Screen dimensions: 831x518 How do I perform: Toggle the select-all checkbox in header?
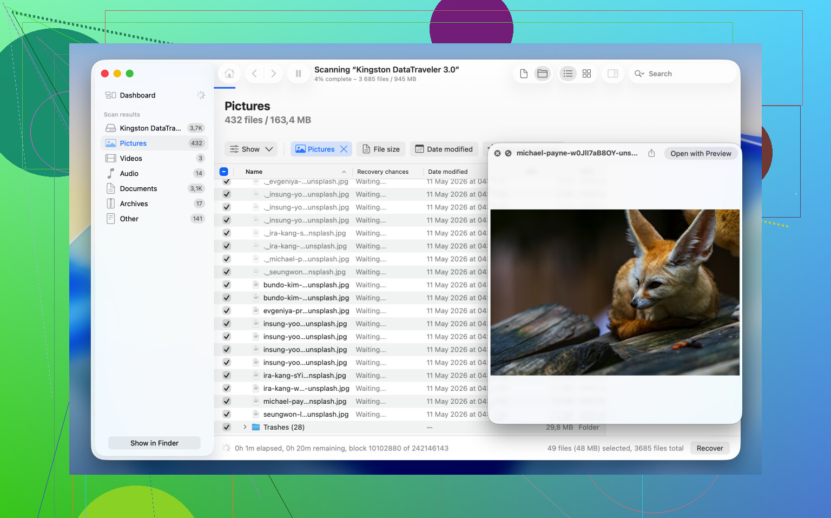coord(224,172)
